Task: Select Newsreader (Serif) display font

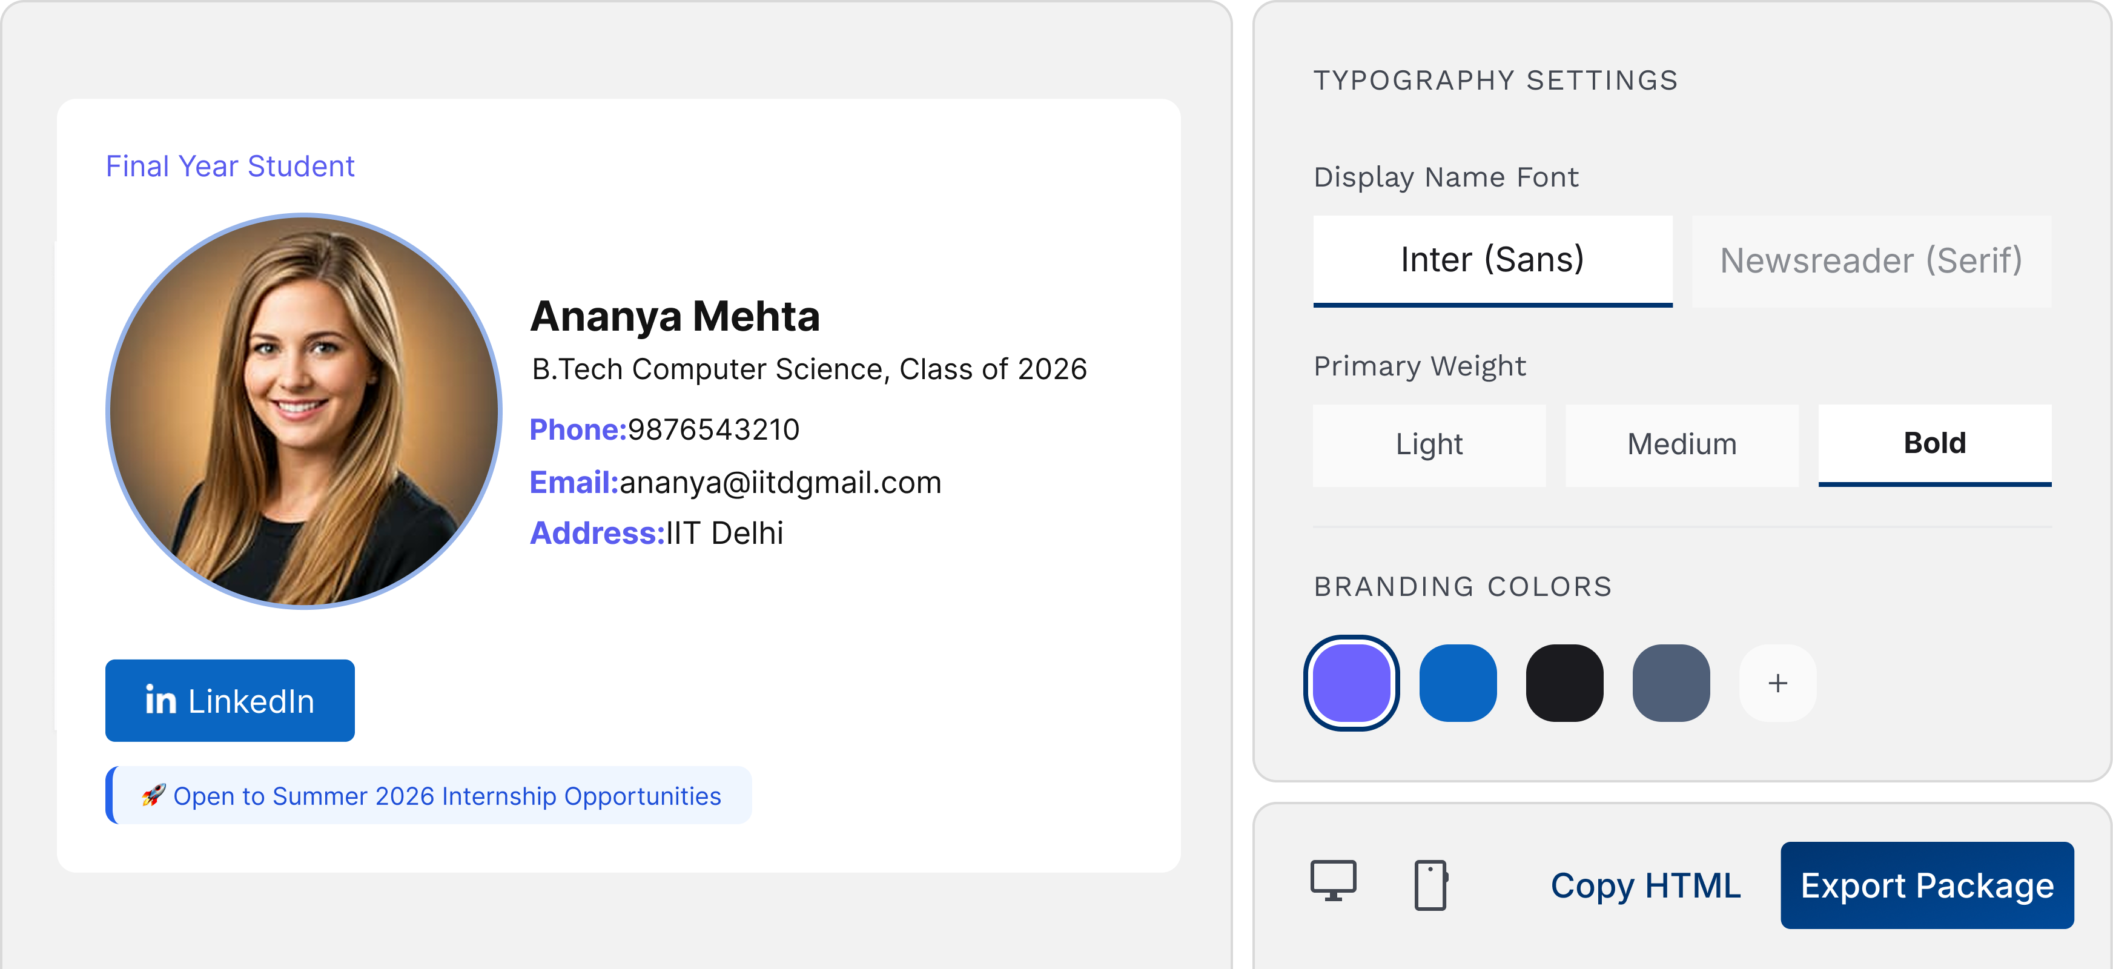Action: (x=1871, y=261)
